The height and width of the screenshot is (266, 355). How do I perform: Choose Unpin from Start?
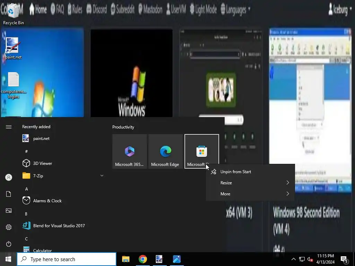coord(250,172)
